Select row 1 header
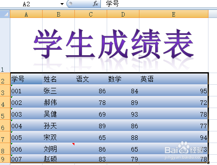217x165 pixels. point(5,45)
